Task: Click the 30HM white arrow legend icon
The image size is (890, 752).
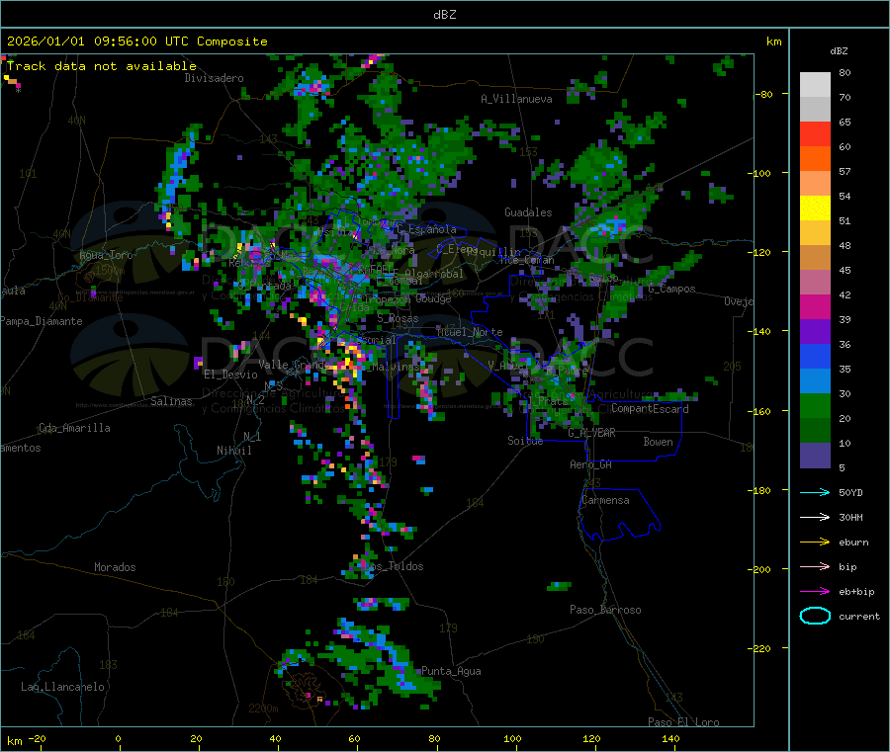Action: tap(815, 517)
